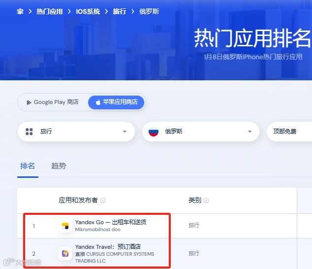The image size is (312, 269).
Task: Click the 热门应用排名 page heading
Action: 253,38
